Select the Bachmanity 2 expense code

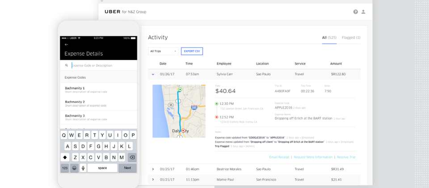pos(98,103)
